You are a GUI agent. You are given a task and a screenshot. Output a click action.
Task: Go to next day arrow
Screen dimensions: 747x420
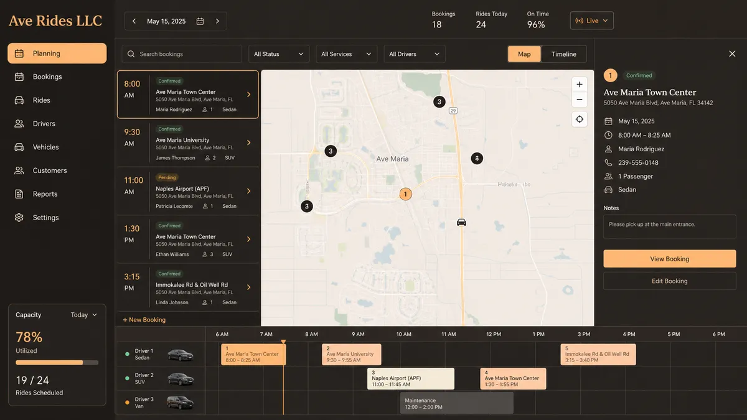point(217,21)
